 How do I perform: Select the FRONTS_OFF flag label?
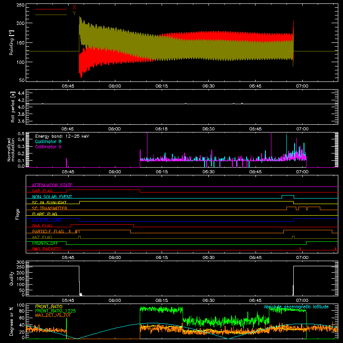click(45, 243)
